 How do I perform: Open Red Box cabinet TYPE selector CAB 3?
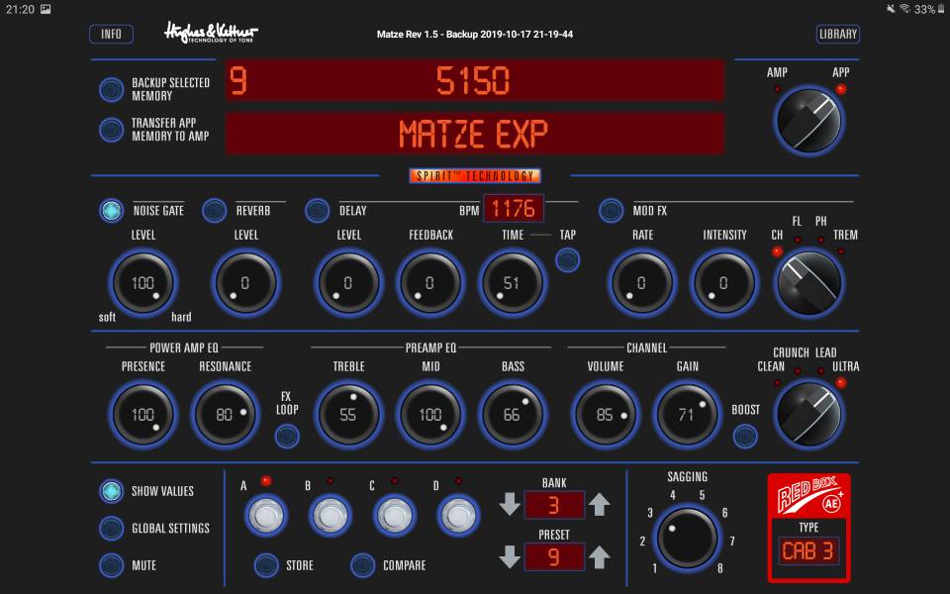pyautogui.click(x=808, y=551)
